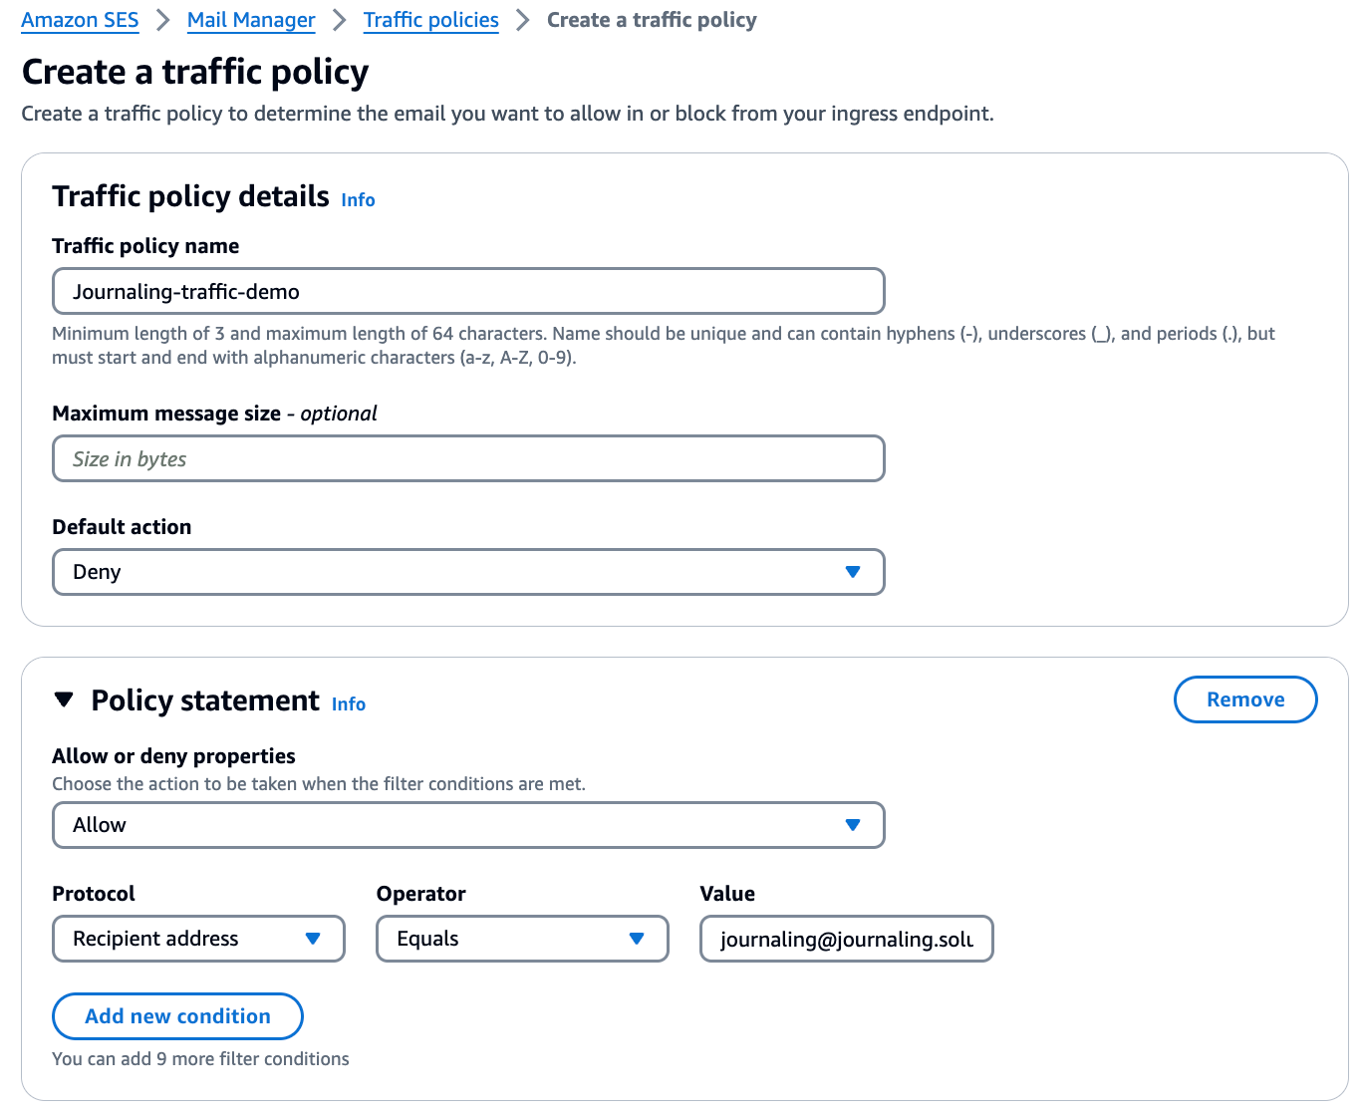Select the Value field containing journaling address
The height and width of the screenshot is (1114, 1363).
coord(846,939)
